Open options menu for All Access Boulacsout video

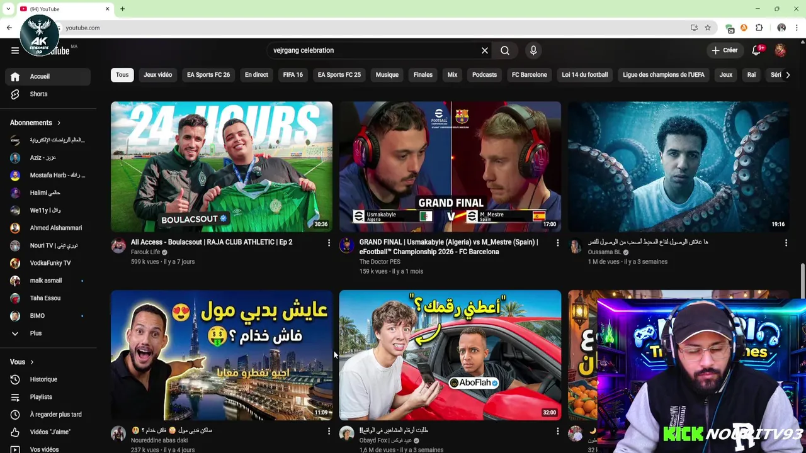point(329,242)
